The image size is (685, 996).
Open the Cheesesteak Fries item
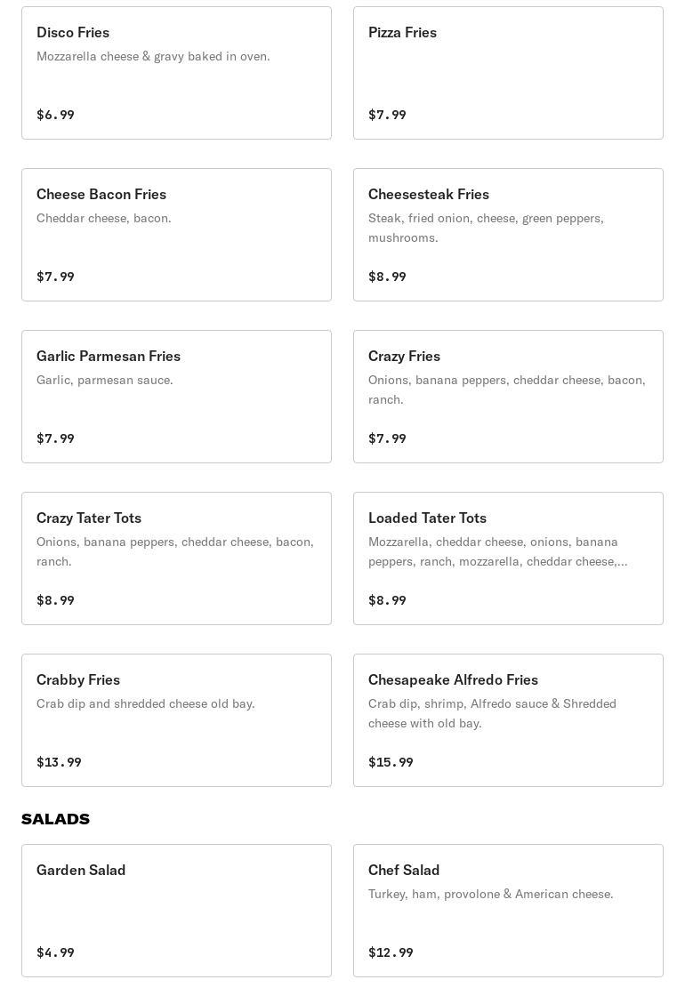click(508, 235)
